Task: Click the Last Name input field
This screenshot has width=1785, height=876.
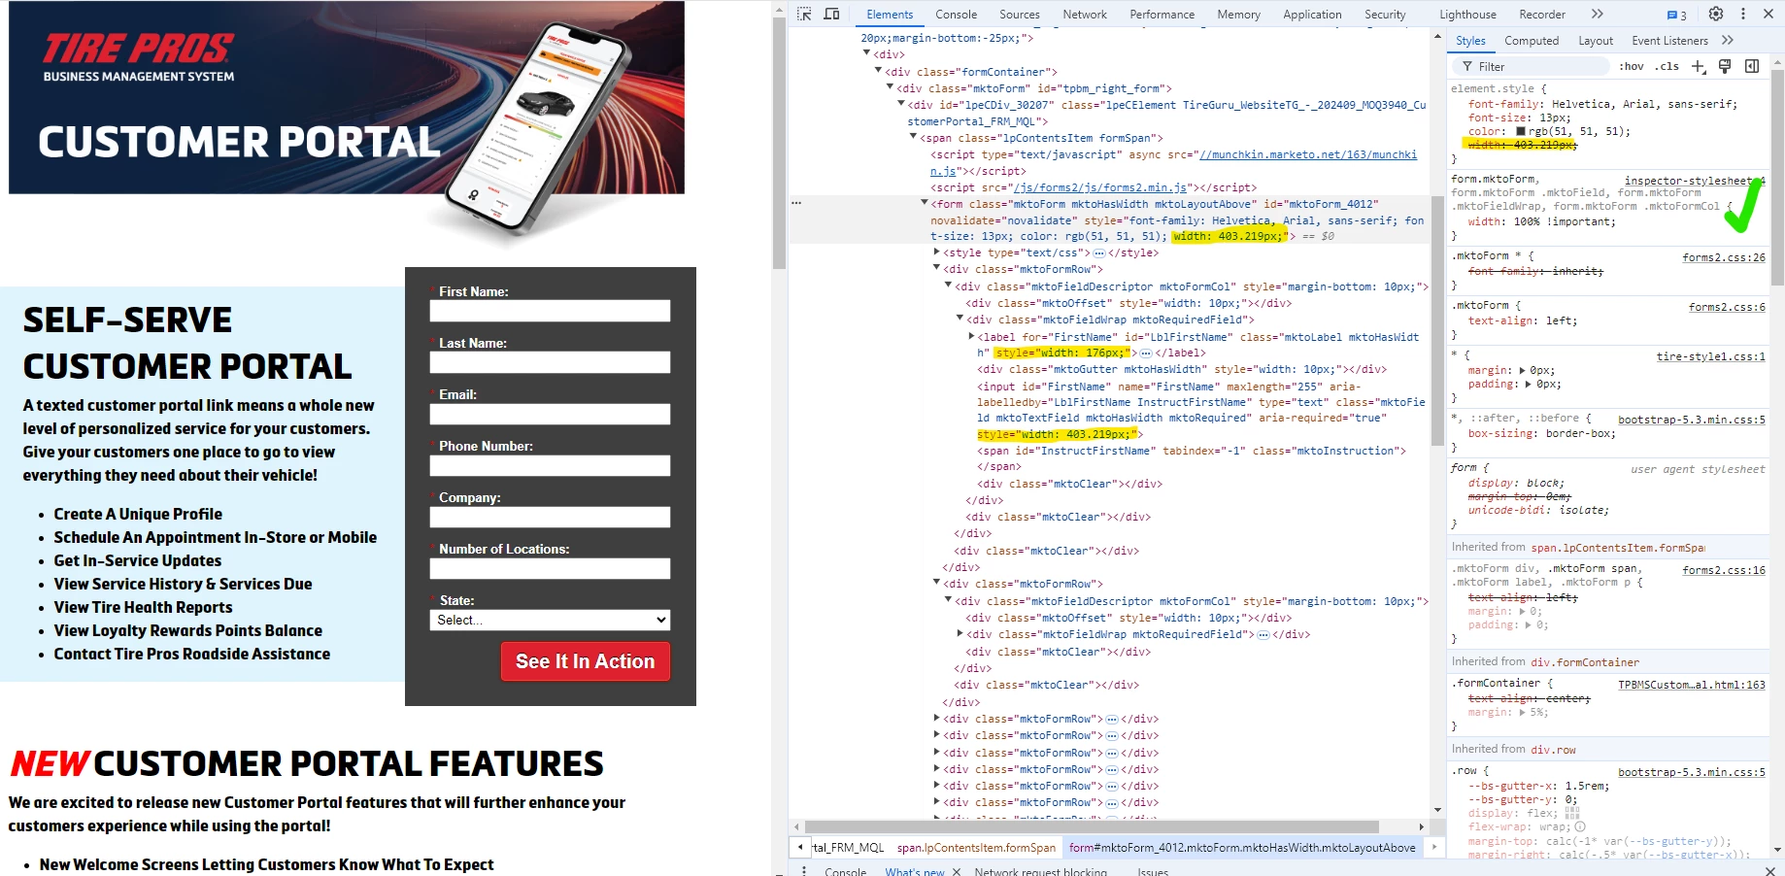Action: (550, 362)
